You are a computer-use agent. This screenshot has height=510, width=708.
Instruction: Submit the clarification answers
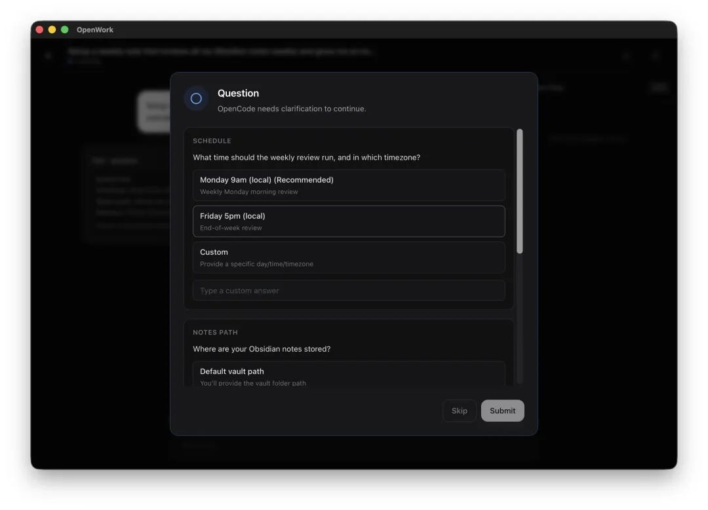[x=502, y=410]
